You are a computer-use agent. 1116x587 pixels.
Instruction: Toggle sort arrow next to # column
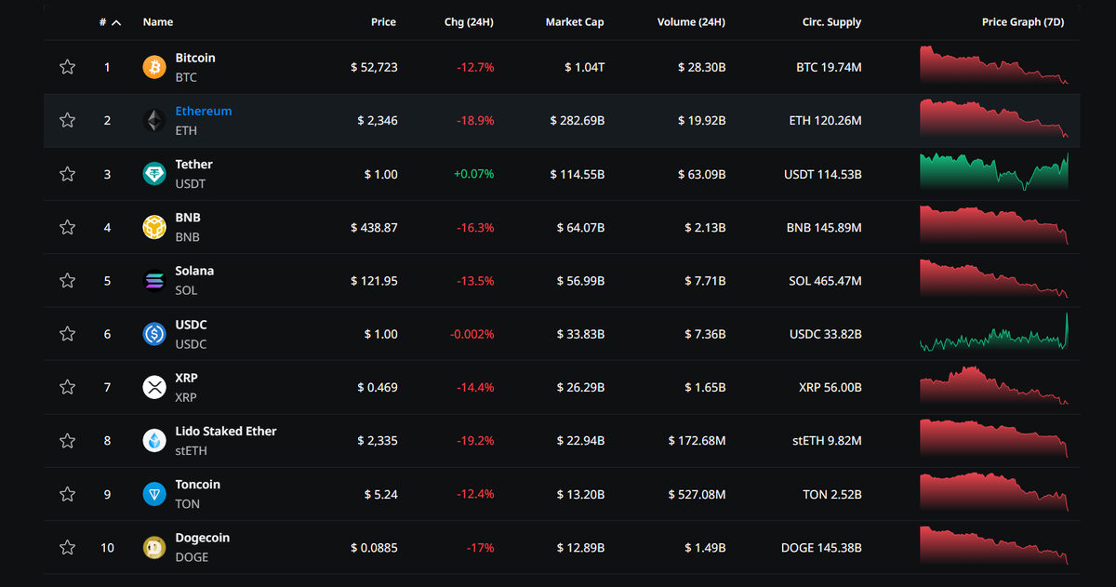(116, 22)
